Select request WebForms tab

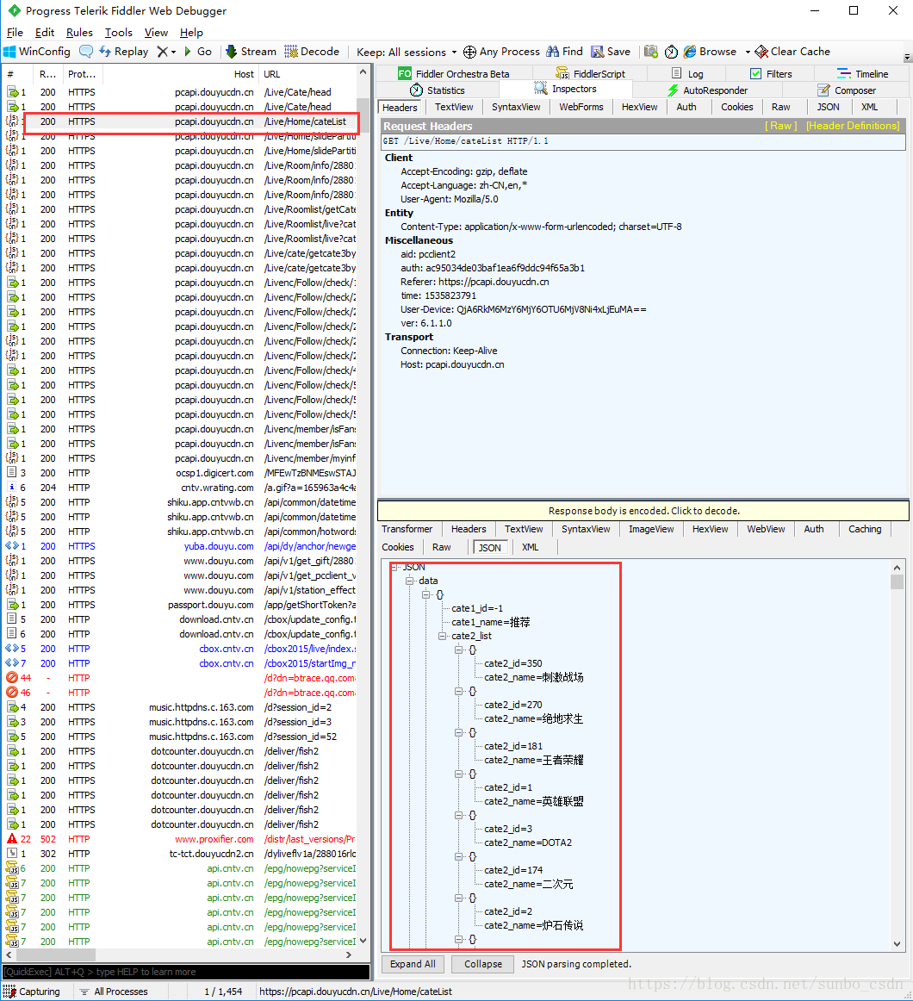point(581,107)
